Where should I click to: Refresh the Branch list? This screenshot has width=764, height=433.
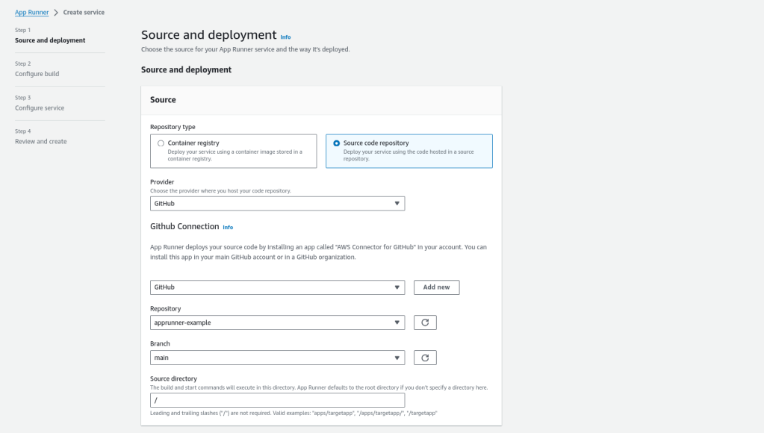(425, 358)
